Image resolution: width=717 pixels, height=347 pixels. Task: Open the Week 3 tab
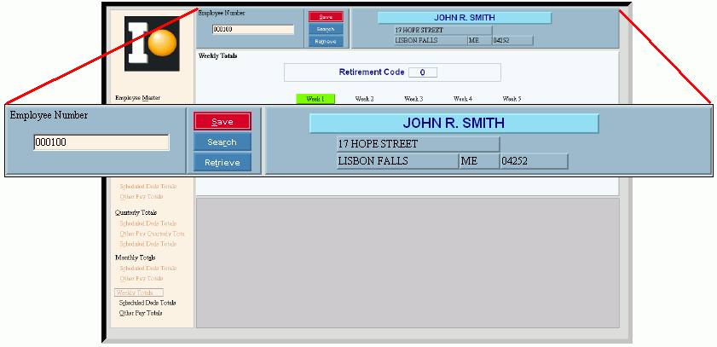click(x=413, y=99)
